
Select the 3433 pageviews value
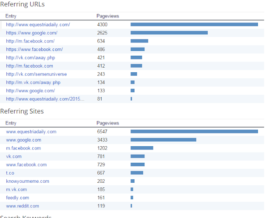point(102,140)
